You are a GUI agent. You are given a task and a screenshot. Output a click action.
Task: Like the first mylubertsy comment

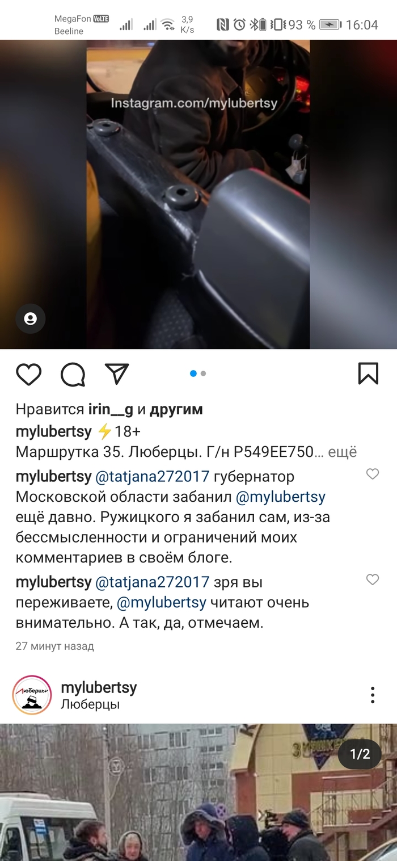(x=372, y=474)
